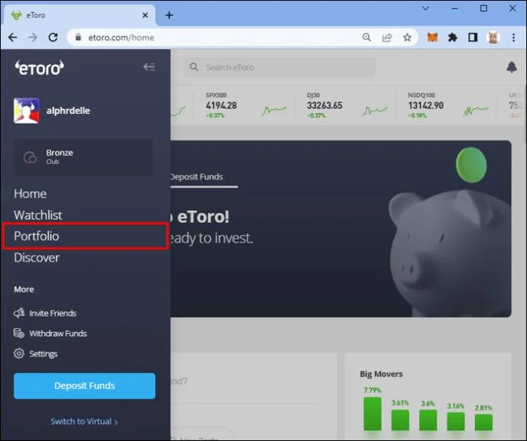Open Settings link in sidebar
The width and height of the screenshot is (527, 441).
click(44, 354)
